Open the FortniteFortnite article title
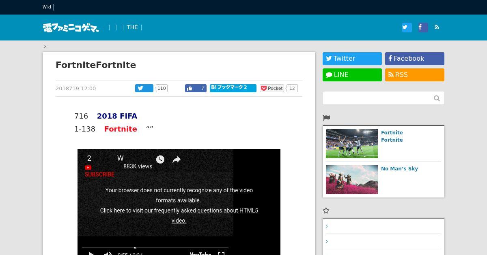This screenshot has height=255, width=487. (x=96, y=65)
